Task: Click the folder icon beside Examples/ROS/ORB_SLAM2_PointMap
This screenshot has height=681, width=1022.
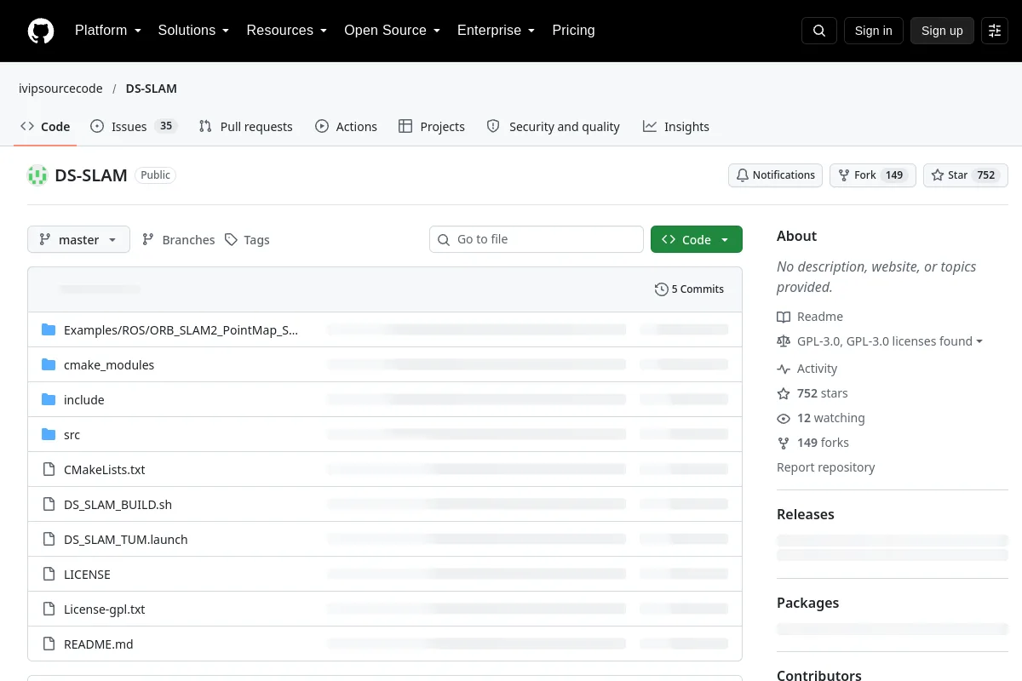Action: (x=49, y=329)
